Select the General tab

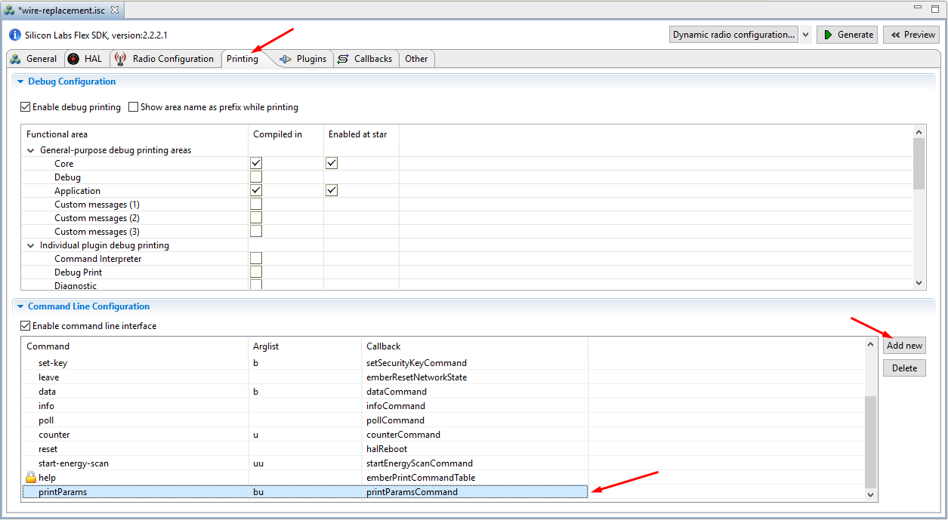(33, 59)
